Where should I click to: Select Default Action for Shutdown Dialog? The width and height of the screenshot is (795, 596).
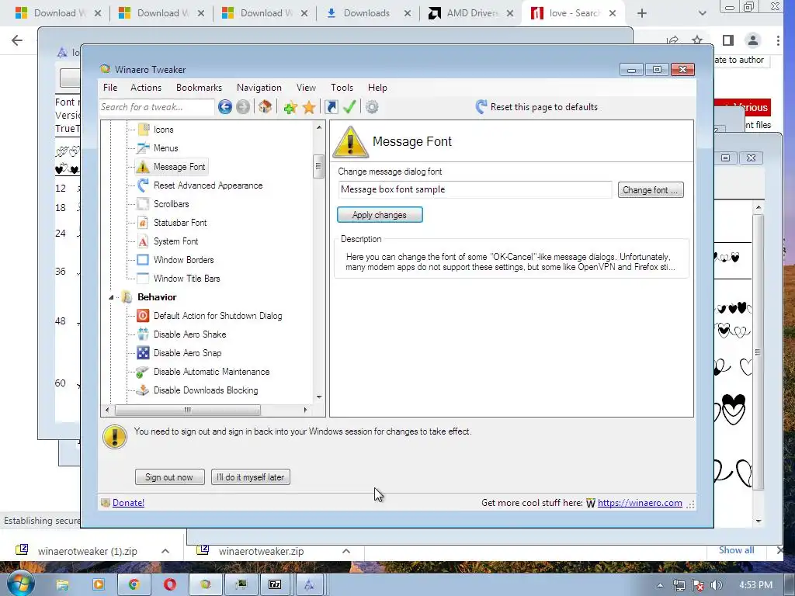pyautogui.click(x=217, y=316)
